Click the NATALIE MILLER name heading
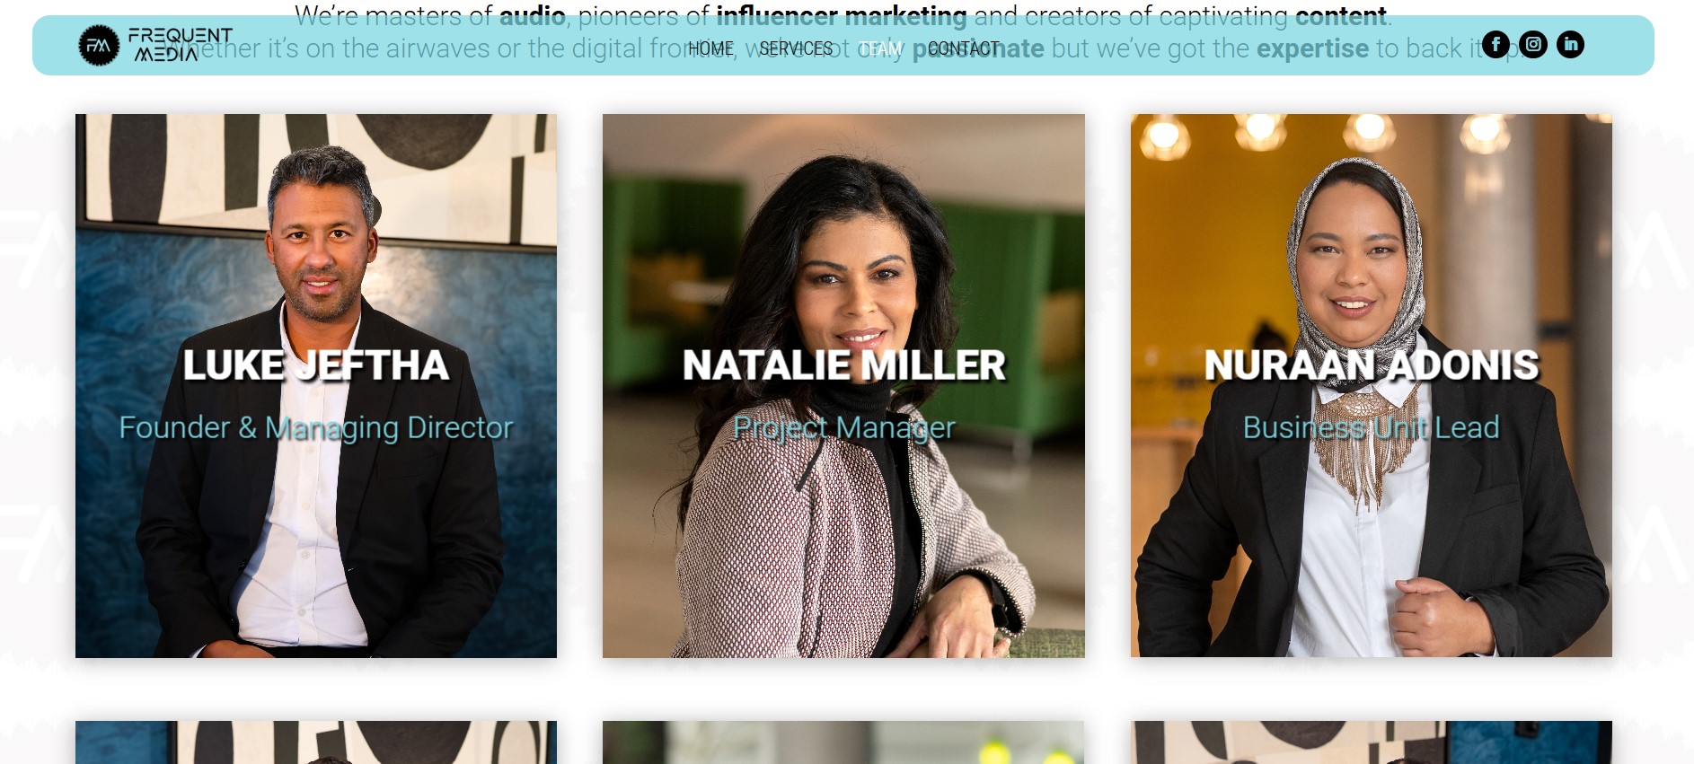This screenshot has width=1694, height=764. click(x=844, y=365)
